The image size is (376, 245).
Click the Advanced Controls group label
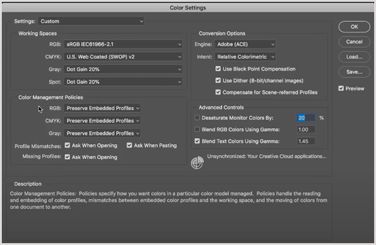click(221, 107)
